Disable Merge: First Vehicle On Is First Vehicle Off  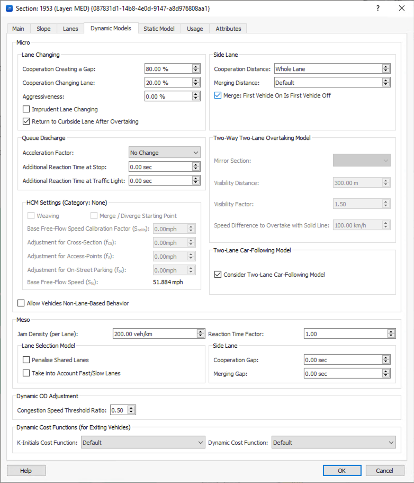point(218,95)
